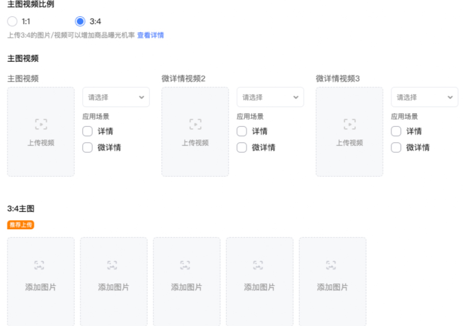The height and width of the screenshot is (326, 463).
Task: Select the 1:1 aspect ratio option
Action: point(12,21)
